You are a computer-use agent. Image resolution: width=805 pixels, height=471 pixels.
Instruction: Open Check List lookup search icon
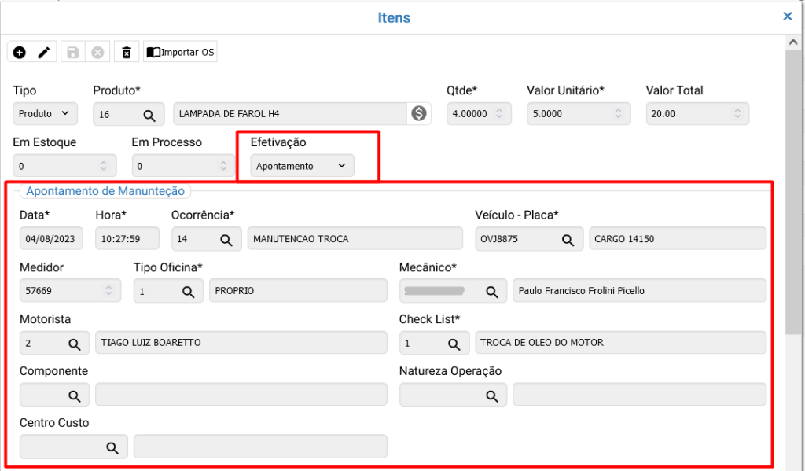click(454, 343)
